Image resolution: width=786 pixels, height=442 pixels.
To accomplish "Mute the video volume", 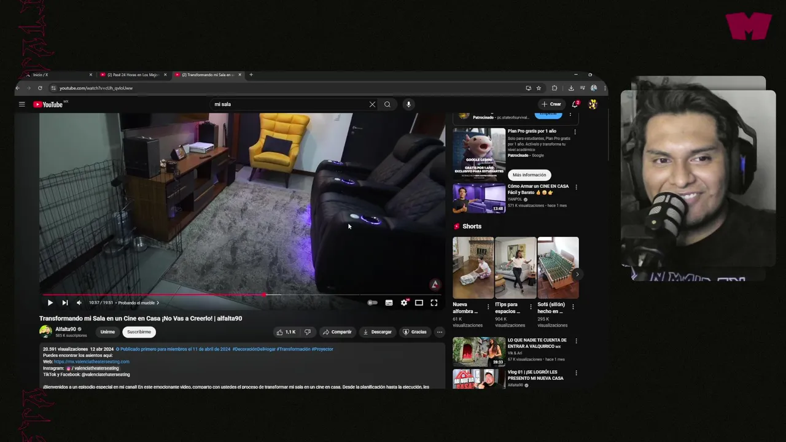I will point(79,303).
